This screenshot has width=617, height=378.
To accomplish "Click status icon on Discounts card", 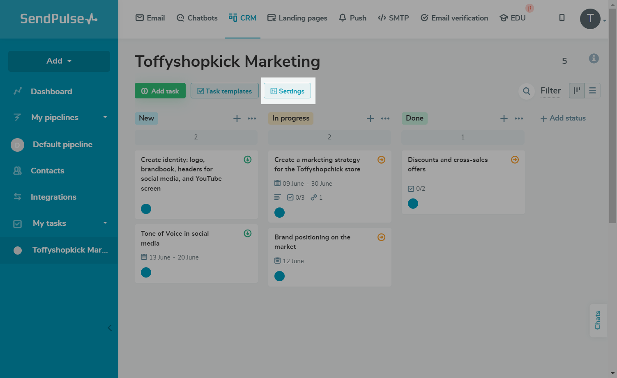I will [x=515, y=159].
